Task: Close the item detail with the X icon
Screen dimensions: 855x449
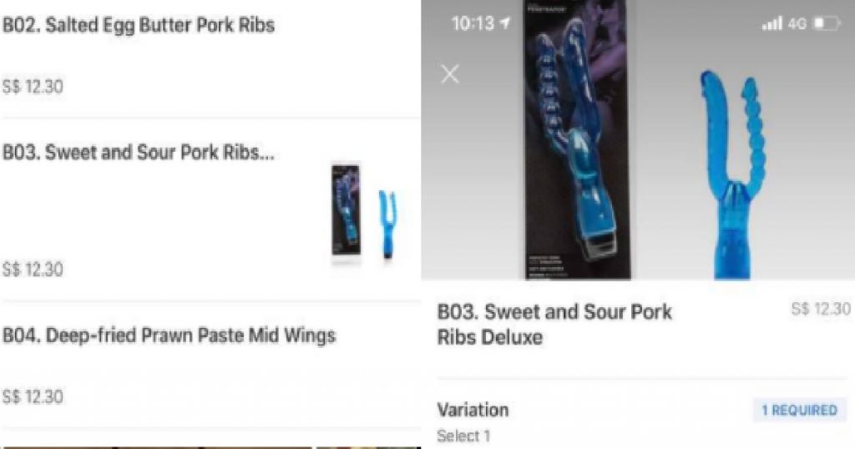Action: [450, 74]
